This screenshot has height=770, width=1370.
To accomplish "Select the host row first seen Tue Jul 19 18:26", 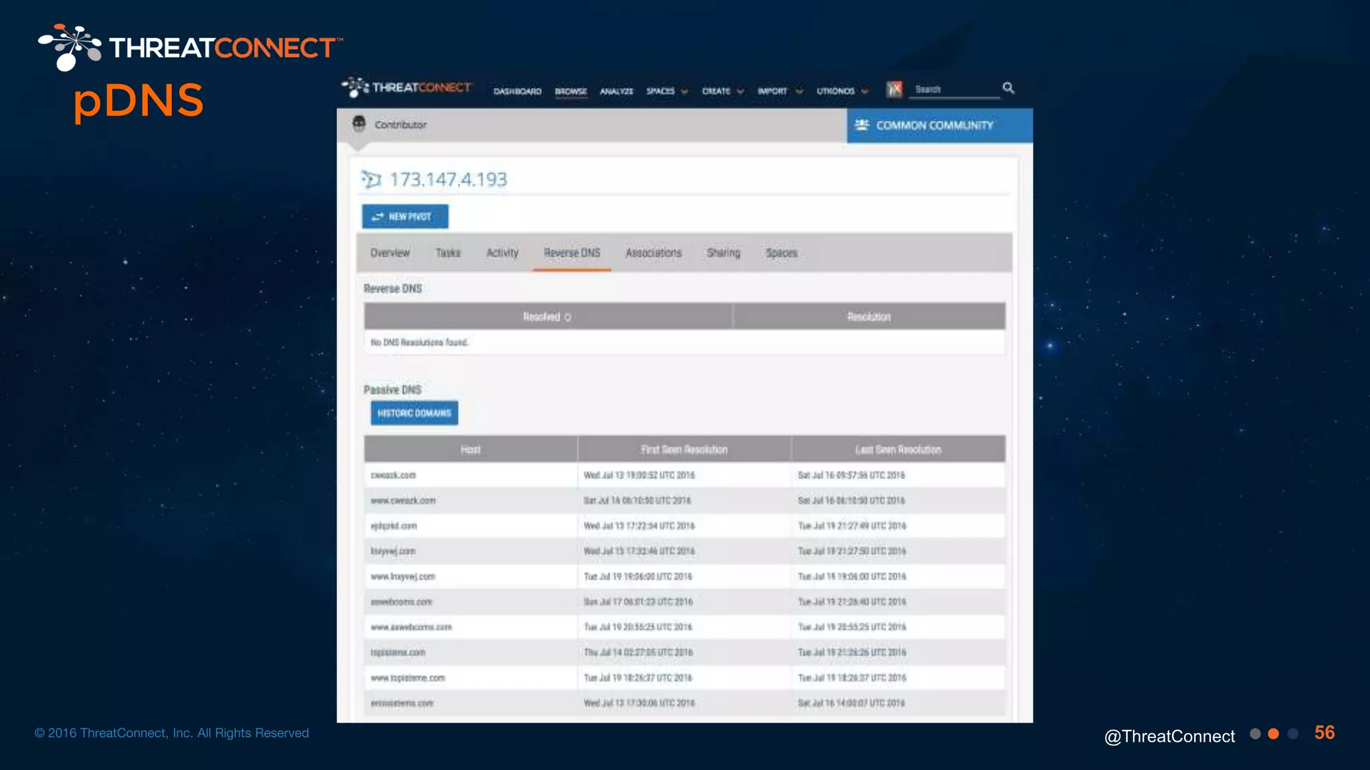I will pyautogui.click(x=684, y=678).
